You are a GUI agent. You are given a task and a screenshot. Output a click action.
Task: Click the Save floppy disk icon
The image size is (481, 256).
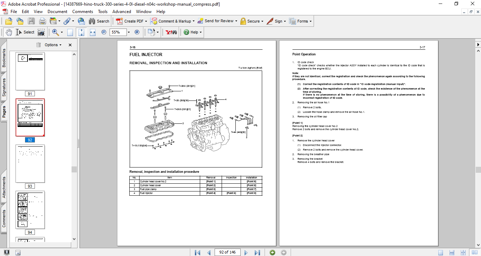[x=31, y=21]
